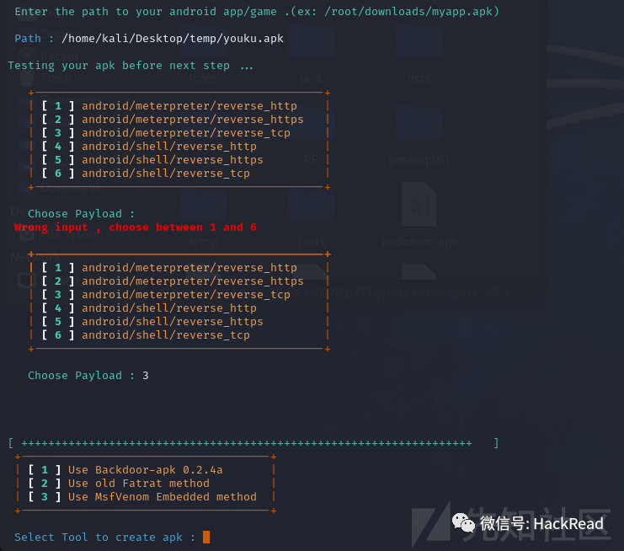The width and height of the screenshot is (624, 551).
Task: Click the empty 'Choose Payload :' prompt above the error
Action: pos(81,214)
